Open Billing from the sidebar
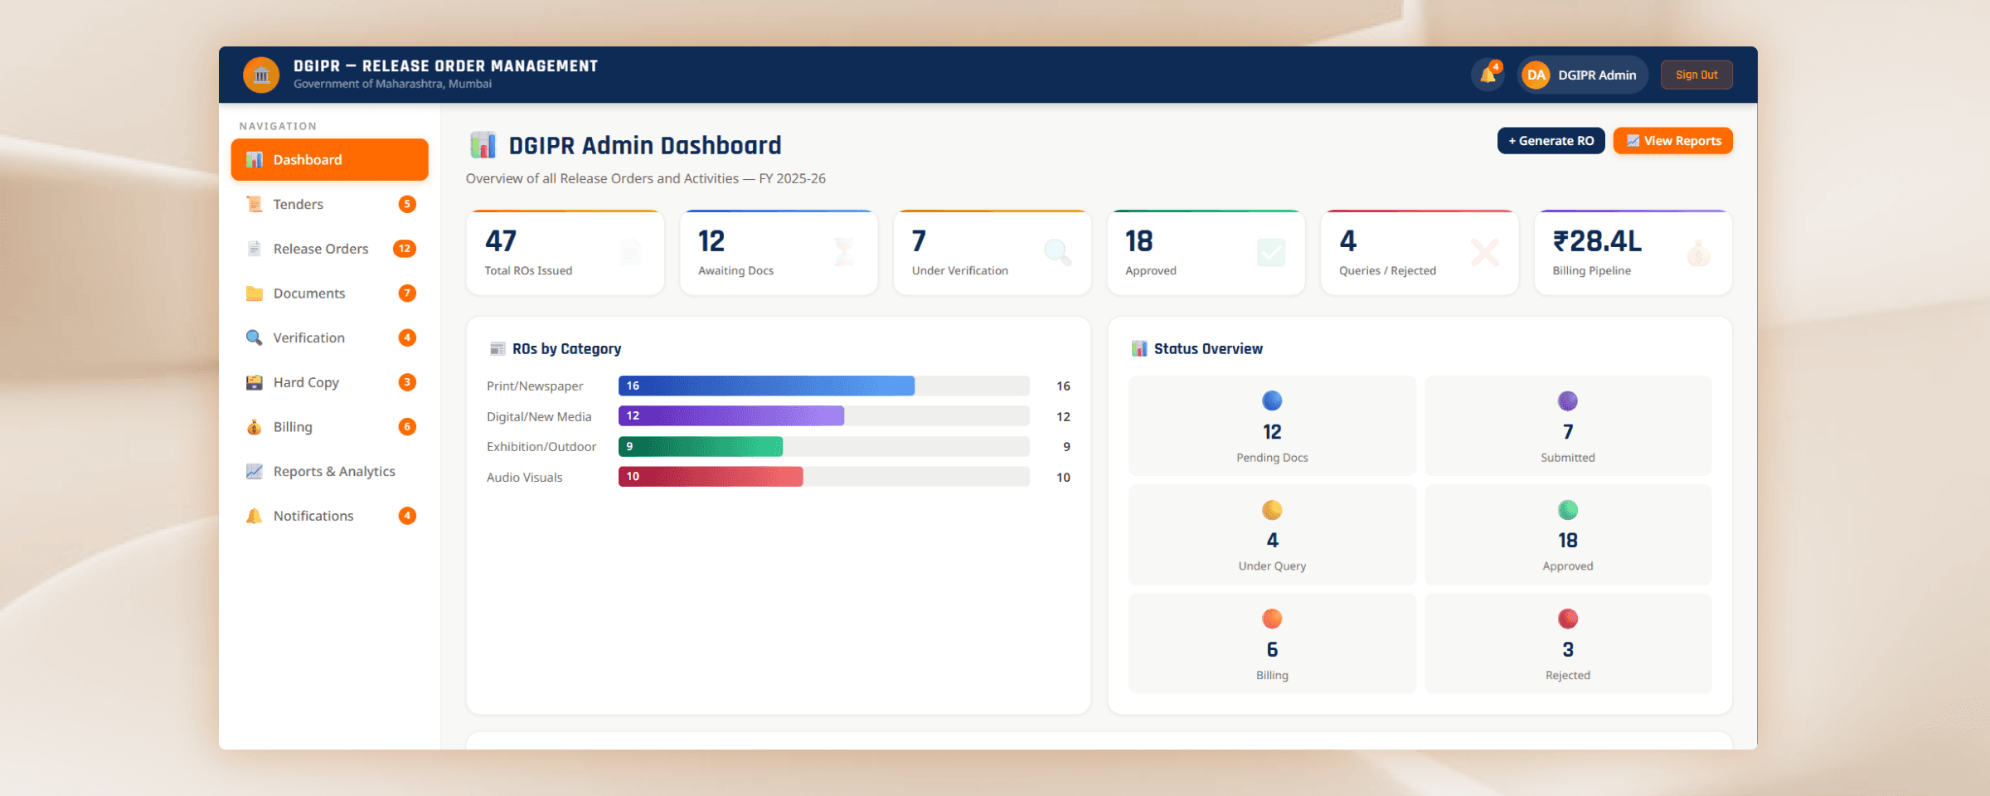The height and width of the screenshot is (796, 1990). [x=330, y=427]
